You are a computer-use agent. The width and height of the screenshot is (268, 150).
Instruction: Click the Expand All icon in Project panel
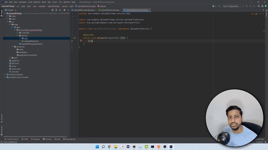[x=56, y=10]
